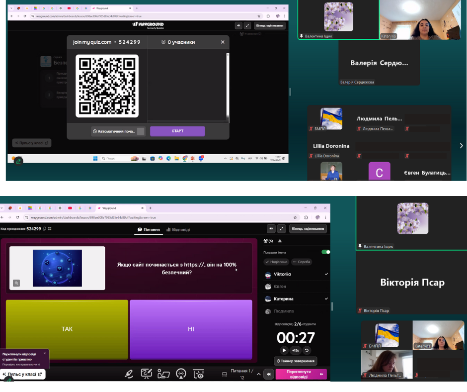Screen dimensions: 467x392
Task: Click the pen drawing tool in bottom toolbar
Action: tap(129, 374)
